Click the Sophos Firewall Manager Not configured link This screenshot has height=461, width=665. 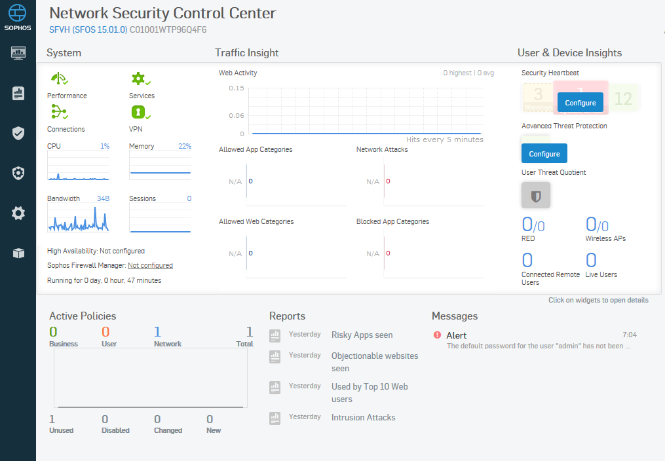click(150, 265)
